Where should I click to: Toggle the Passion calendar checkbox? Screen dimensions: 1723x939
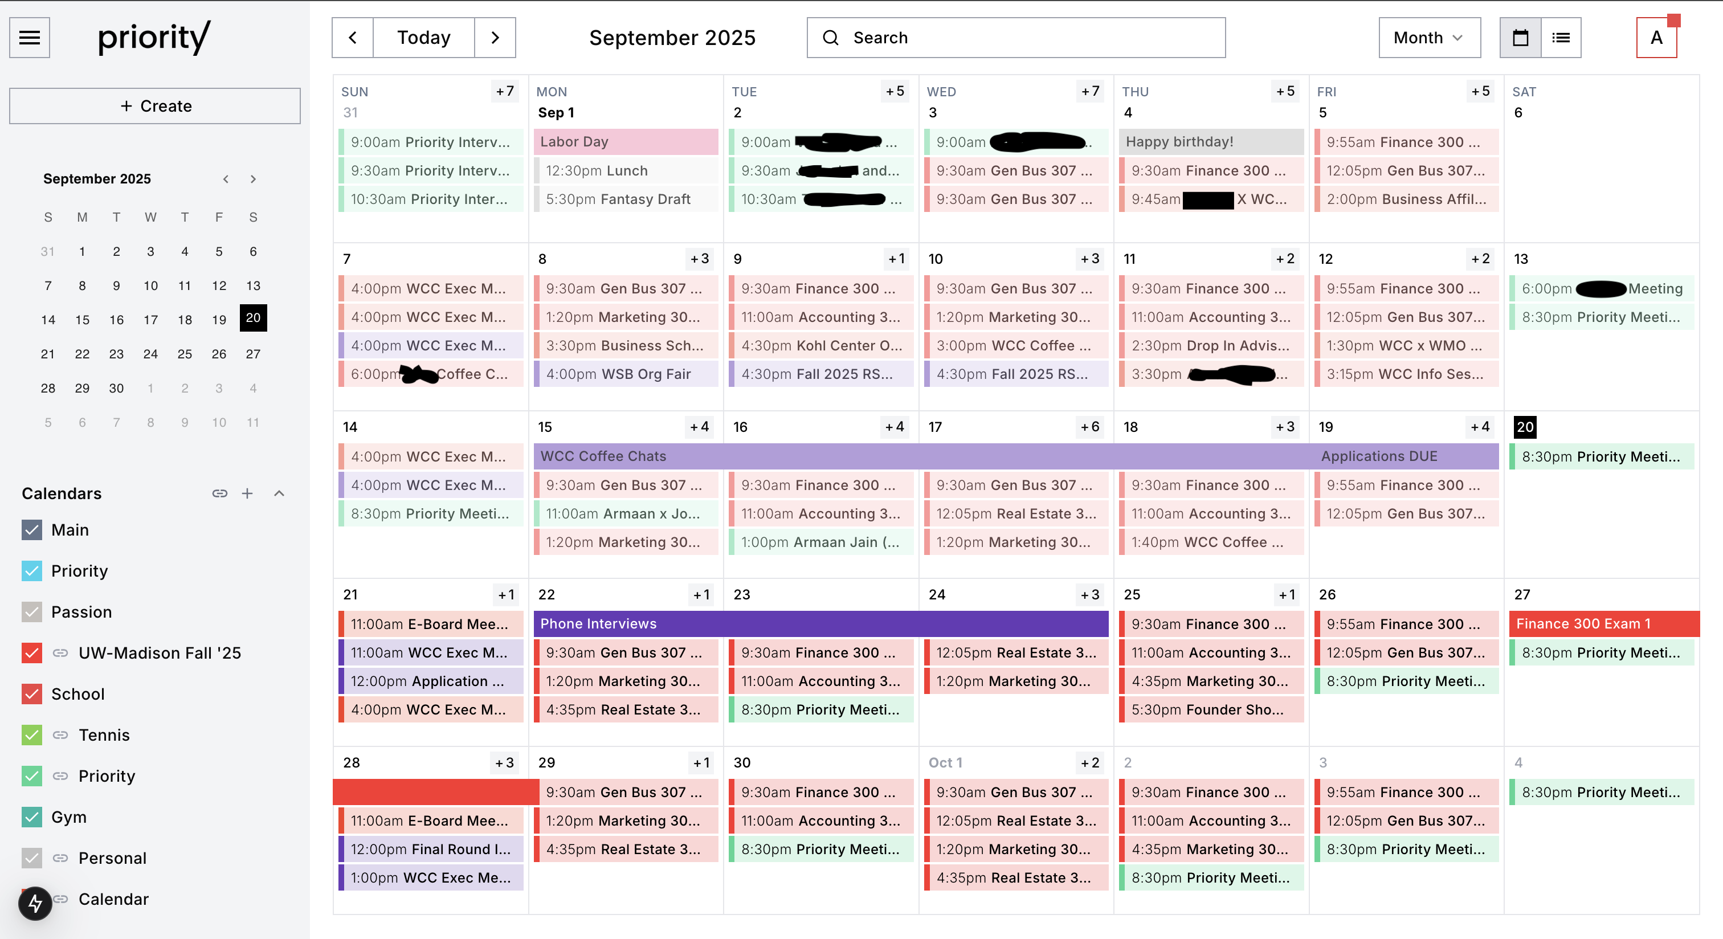(x=31, y=612)
